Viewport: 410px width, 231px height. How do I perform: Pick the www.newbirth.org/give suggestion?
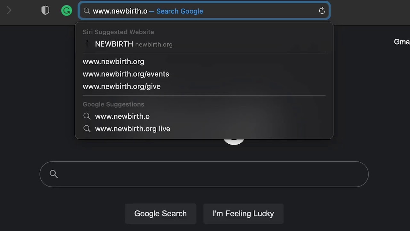point(204,87)
